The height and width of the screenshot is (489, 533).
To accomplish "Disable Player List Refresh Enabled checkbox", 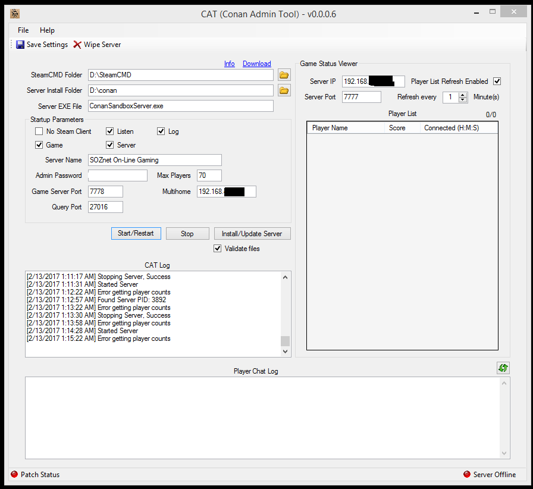I will point(497,81).
